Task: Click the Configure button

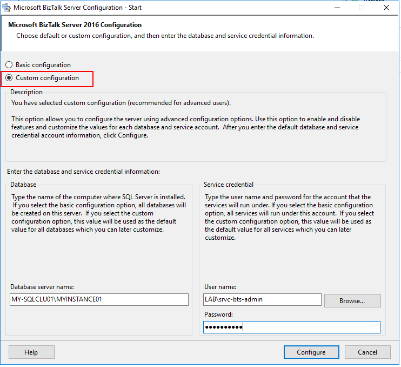Action: [311, 352]
